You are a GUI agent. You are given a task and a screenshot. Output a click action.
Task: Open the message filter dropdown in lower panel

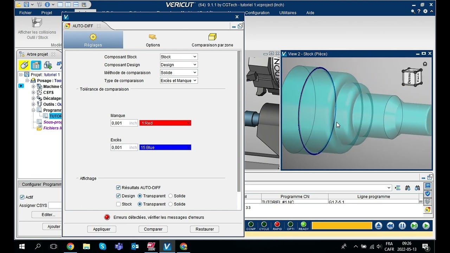point(388,188)
